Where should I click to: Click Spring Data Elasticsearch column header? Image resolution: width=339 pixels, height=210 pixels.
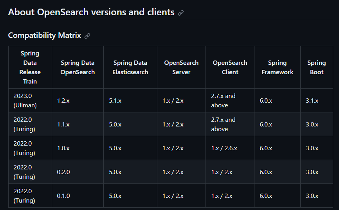130,67
